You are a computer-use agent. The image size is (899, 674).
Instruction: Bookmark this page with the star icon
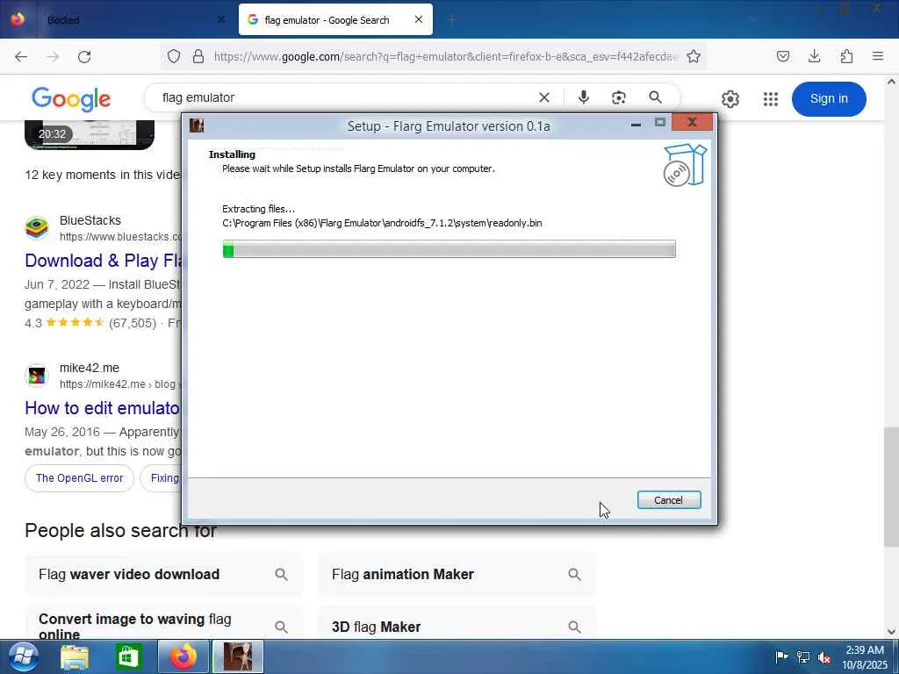694,56
